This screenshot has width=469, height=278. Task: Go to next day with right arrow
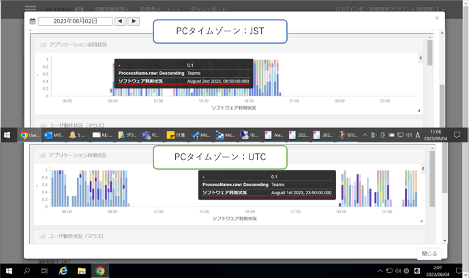pyautogui.click(x=134, y=22)
